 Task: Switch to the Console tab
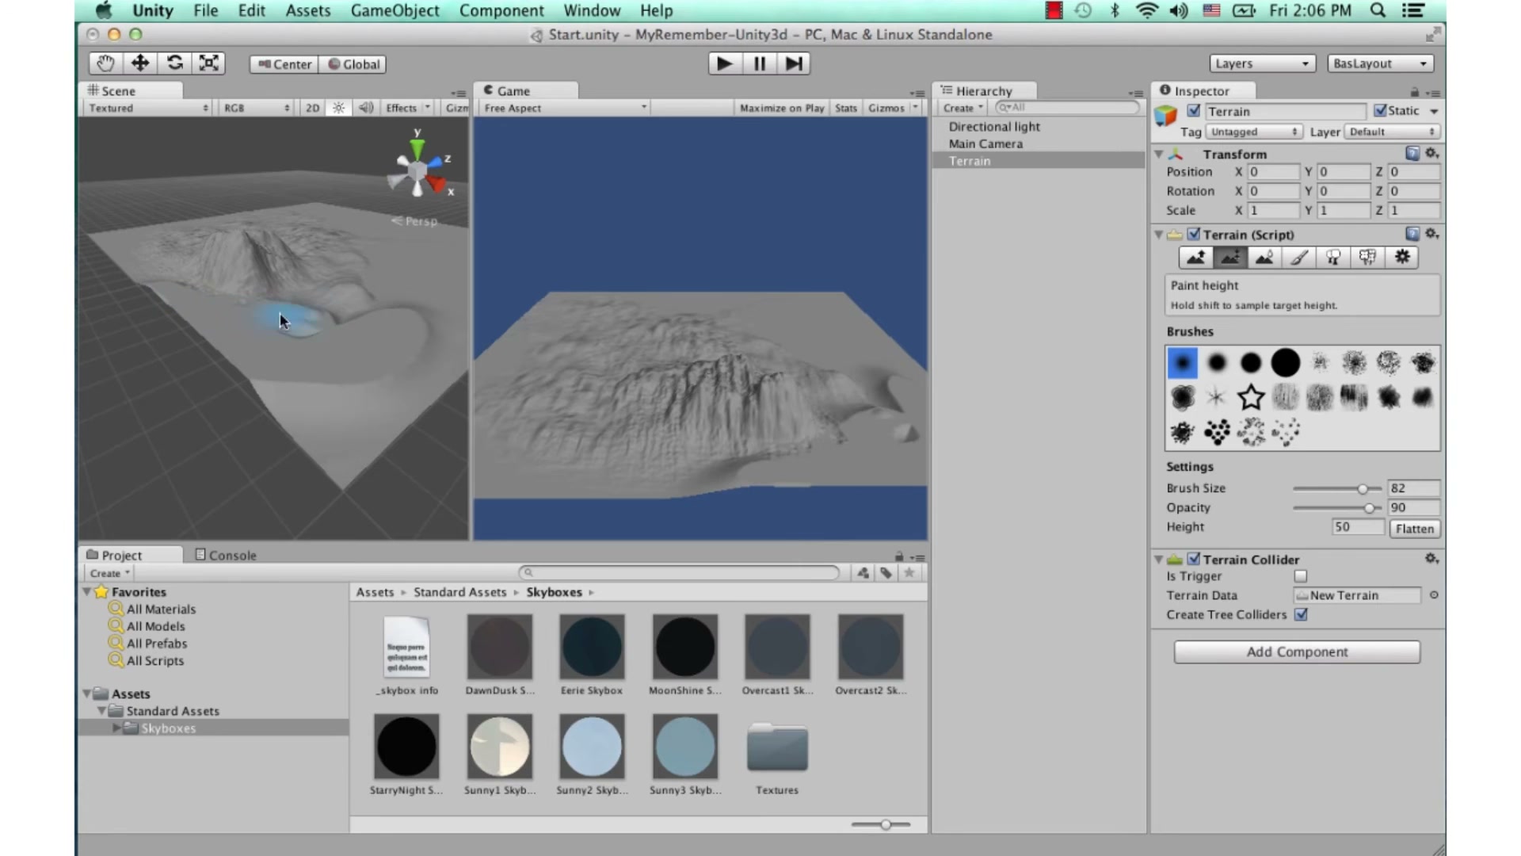pyautogui.click(x=226, y=555)
